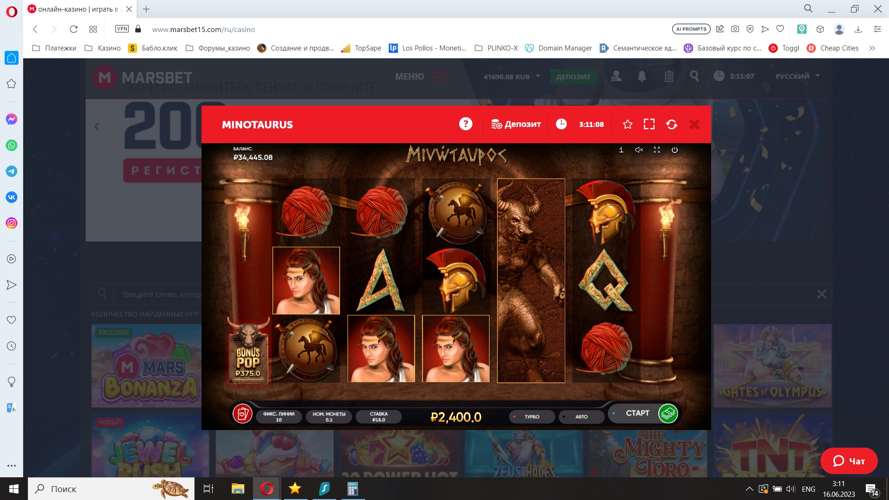Open Instagram in Opera sidebar
Viewport: 889px width, 500px height.
tap(12, 223)
